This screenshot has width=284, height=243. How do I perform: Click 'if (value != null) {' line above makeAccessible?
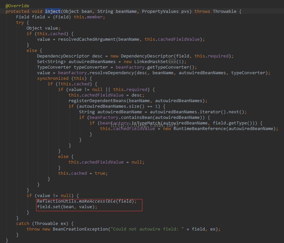(x=53, y=196)
